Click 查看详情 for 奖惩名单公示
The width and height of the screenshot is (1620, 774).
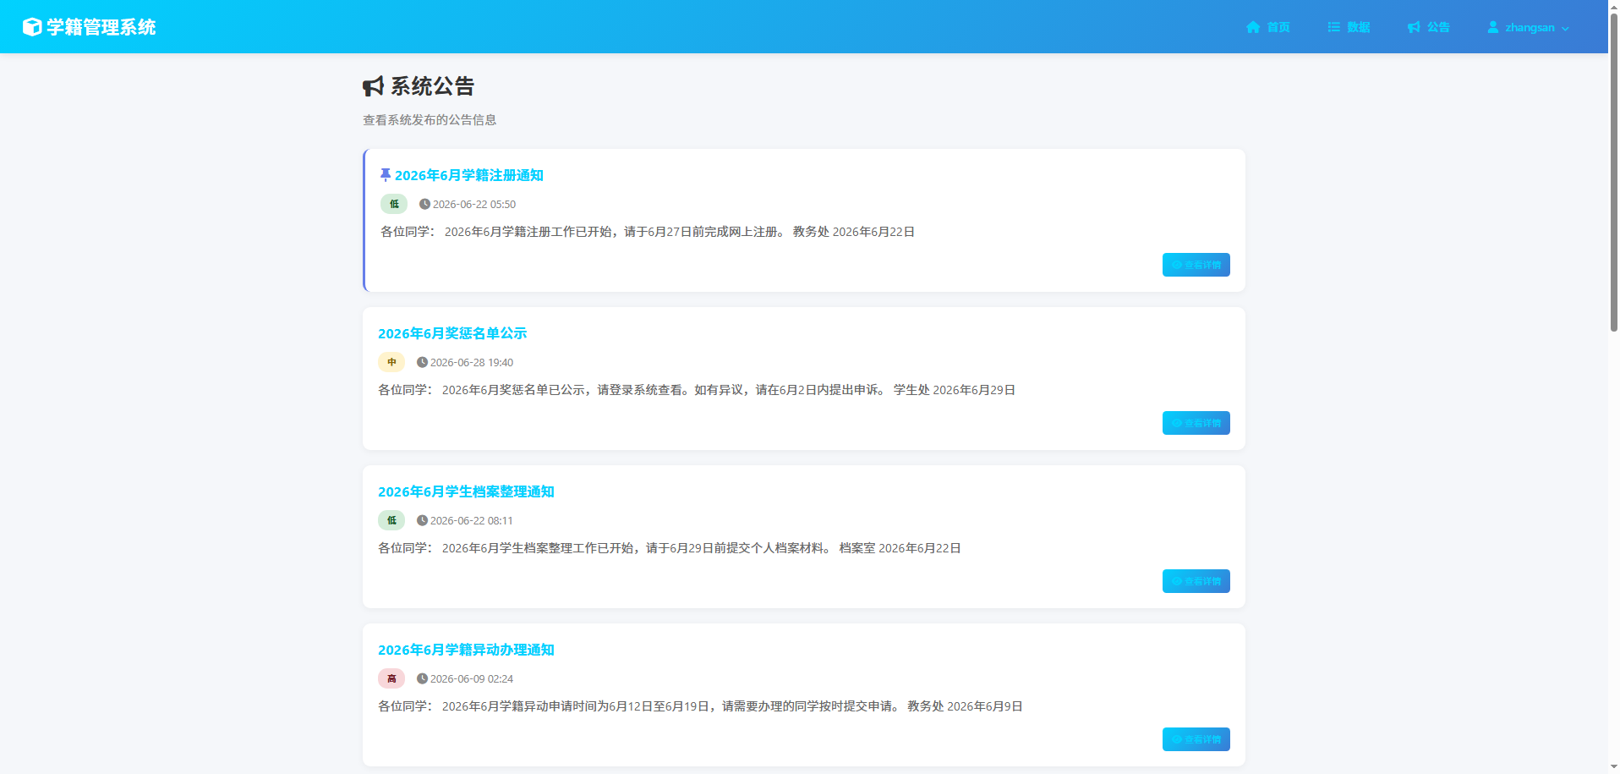tap(1196, 423)
